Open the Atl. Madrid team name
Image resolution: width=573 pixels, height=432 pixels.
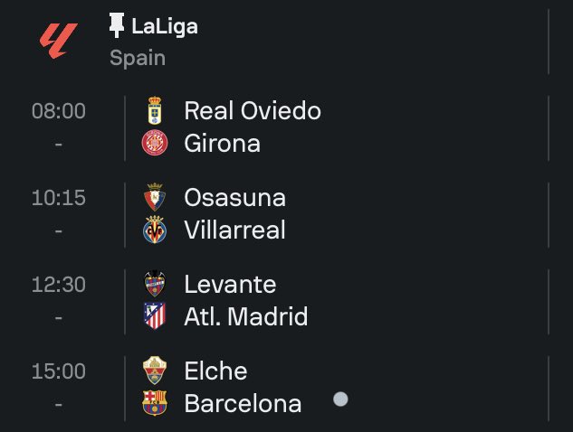tap(246, 316)
